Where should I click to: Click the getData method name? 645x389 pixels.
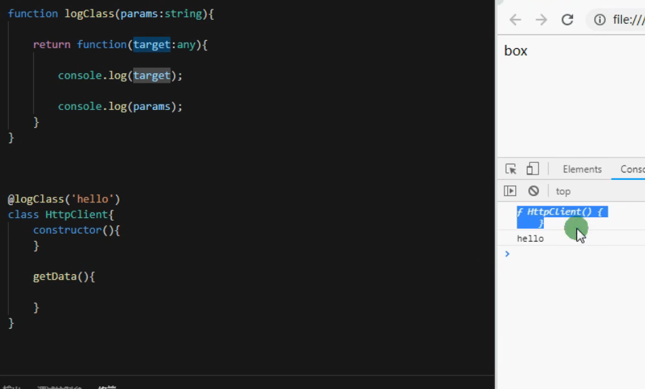55,276
